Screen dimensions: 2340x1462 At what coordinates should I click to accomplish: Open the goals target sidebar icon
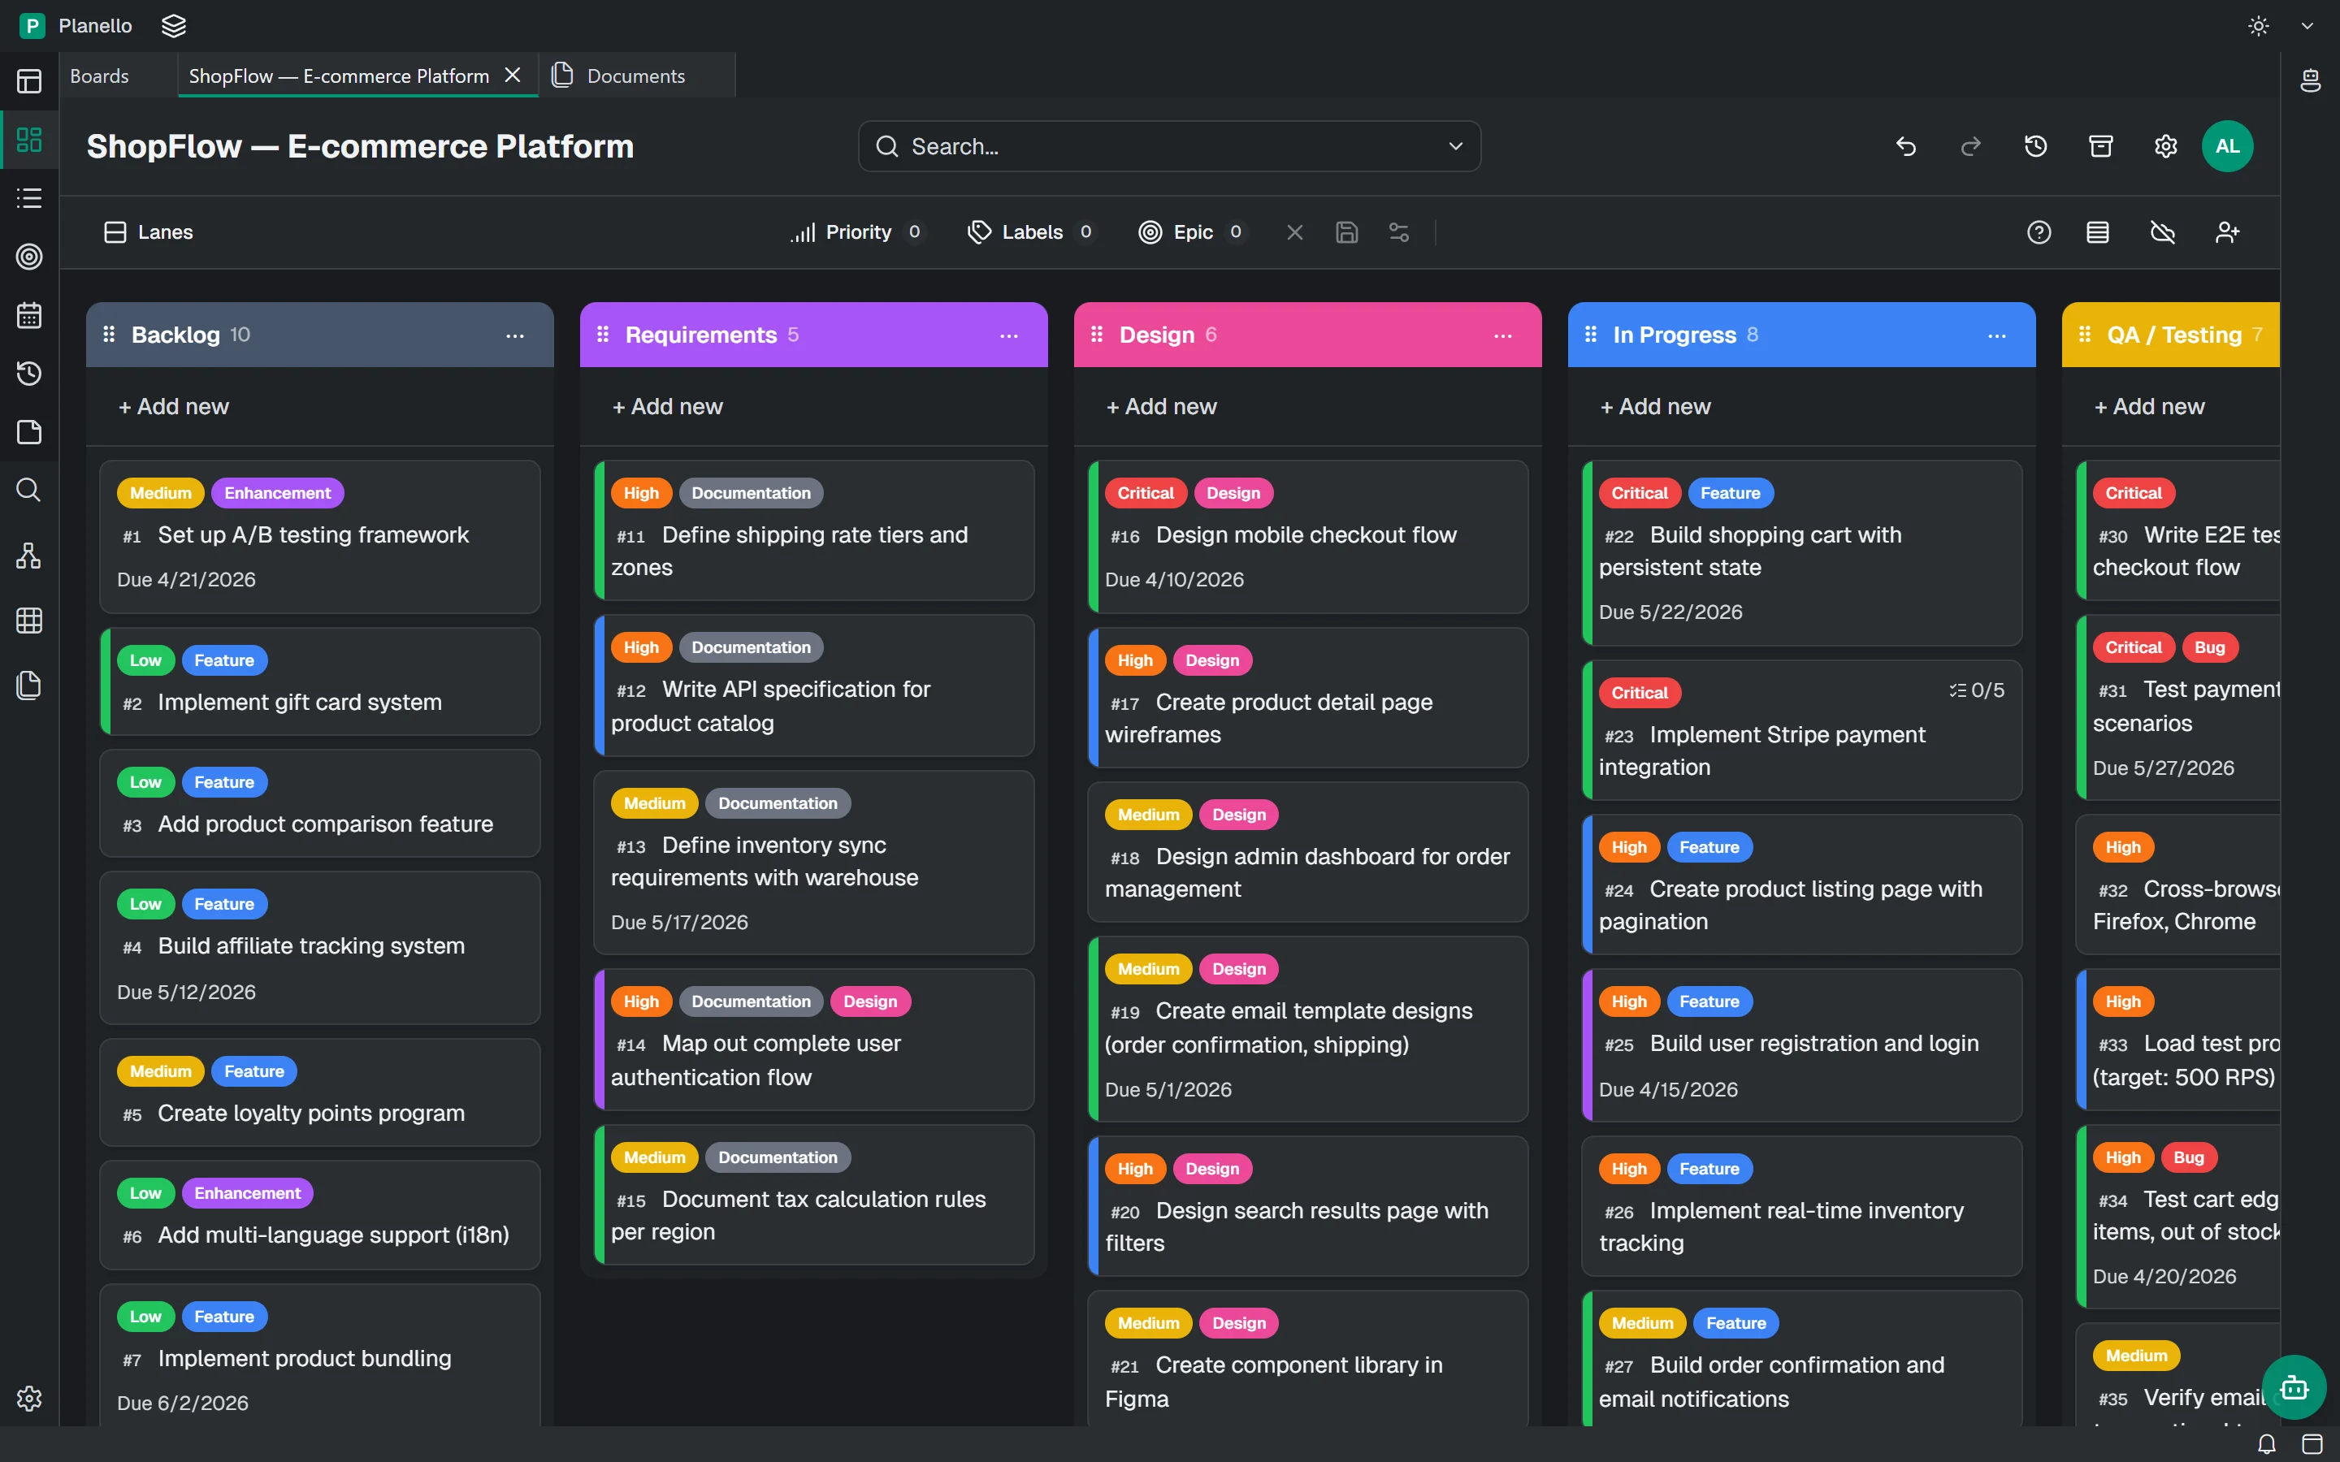[29, 256]
